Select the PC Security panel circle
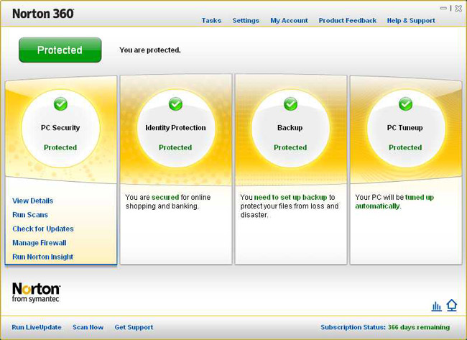Screen dimensions: 467x340 60,129
